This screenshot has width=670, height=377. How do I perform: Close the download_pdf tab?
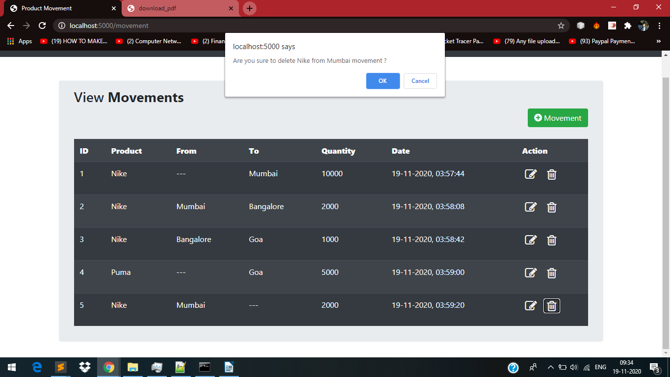pyautogui.click(x=231, y=8)
